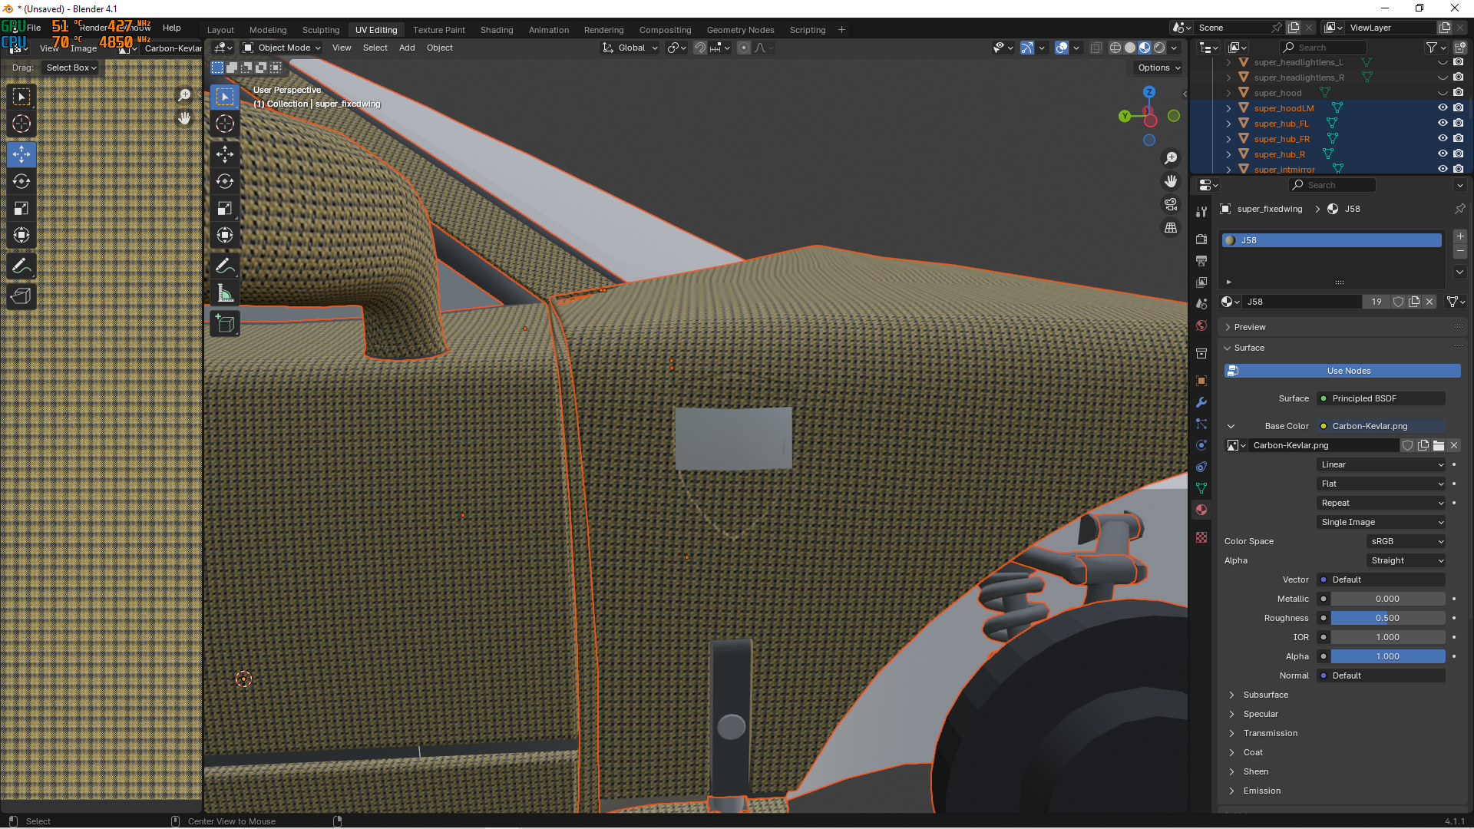Toggle camera view icon in viewport

(1171, 205)
